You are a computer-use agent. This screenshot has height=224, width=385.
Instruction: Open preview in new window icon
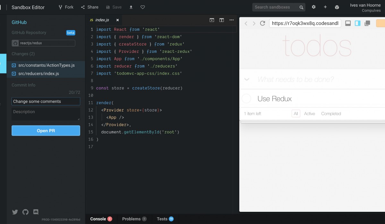pos(368,23)
